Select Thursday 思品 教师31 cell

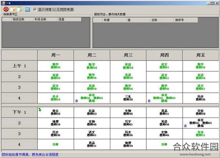164,112
